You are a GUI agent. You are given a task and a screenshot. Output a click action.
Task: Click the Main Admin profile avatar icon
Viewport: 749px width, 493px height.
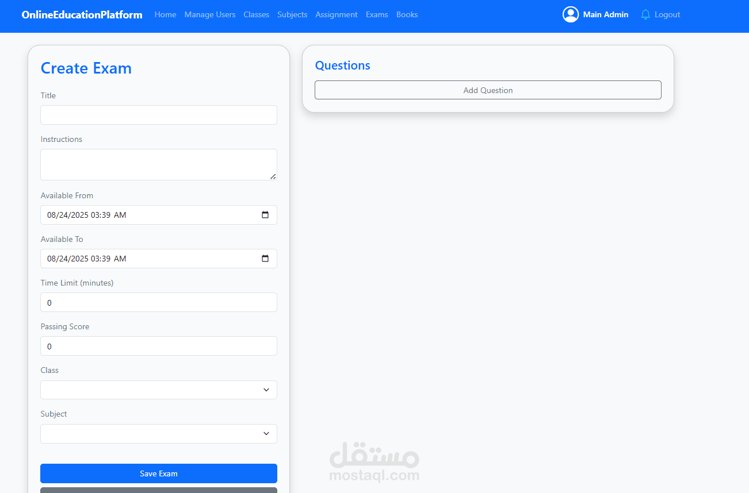coord(571,14)
